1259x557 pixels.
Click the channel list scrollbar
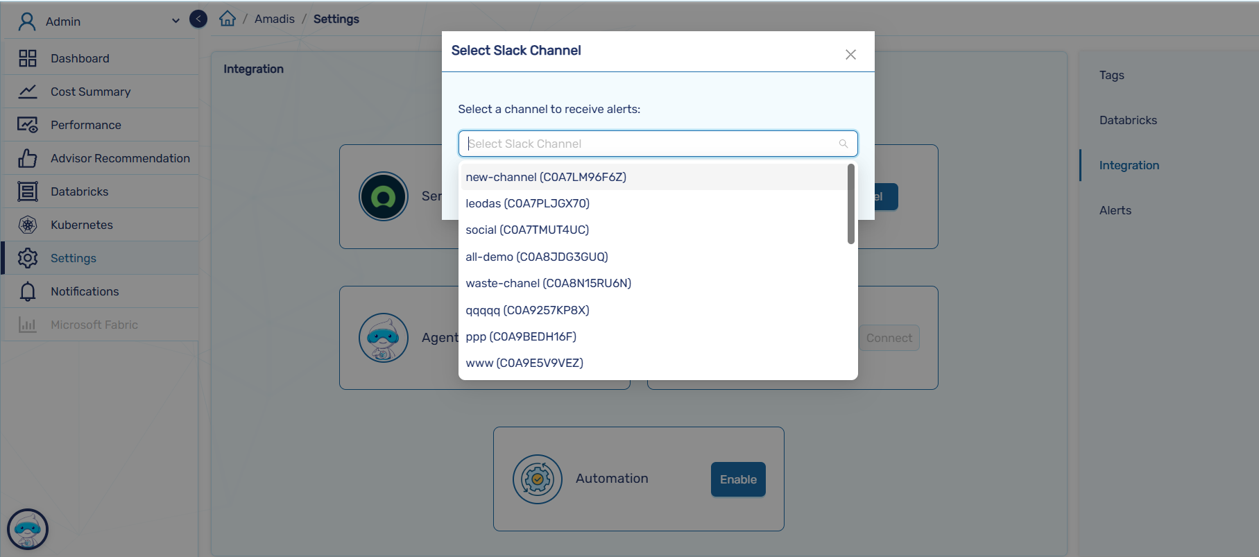click(850, 204)
